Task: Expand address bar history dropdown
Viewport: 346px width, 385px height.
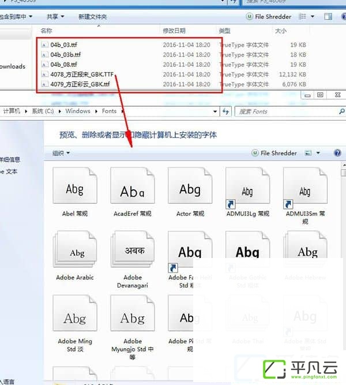Action: (x=215, y=111)
